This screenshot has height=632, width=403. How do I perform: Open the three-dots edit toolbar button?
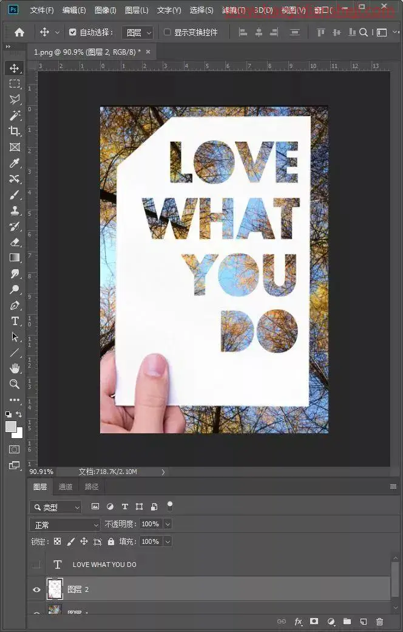[15, 400]
